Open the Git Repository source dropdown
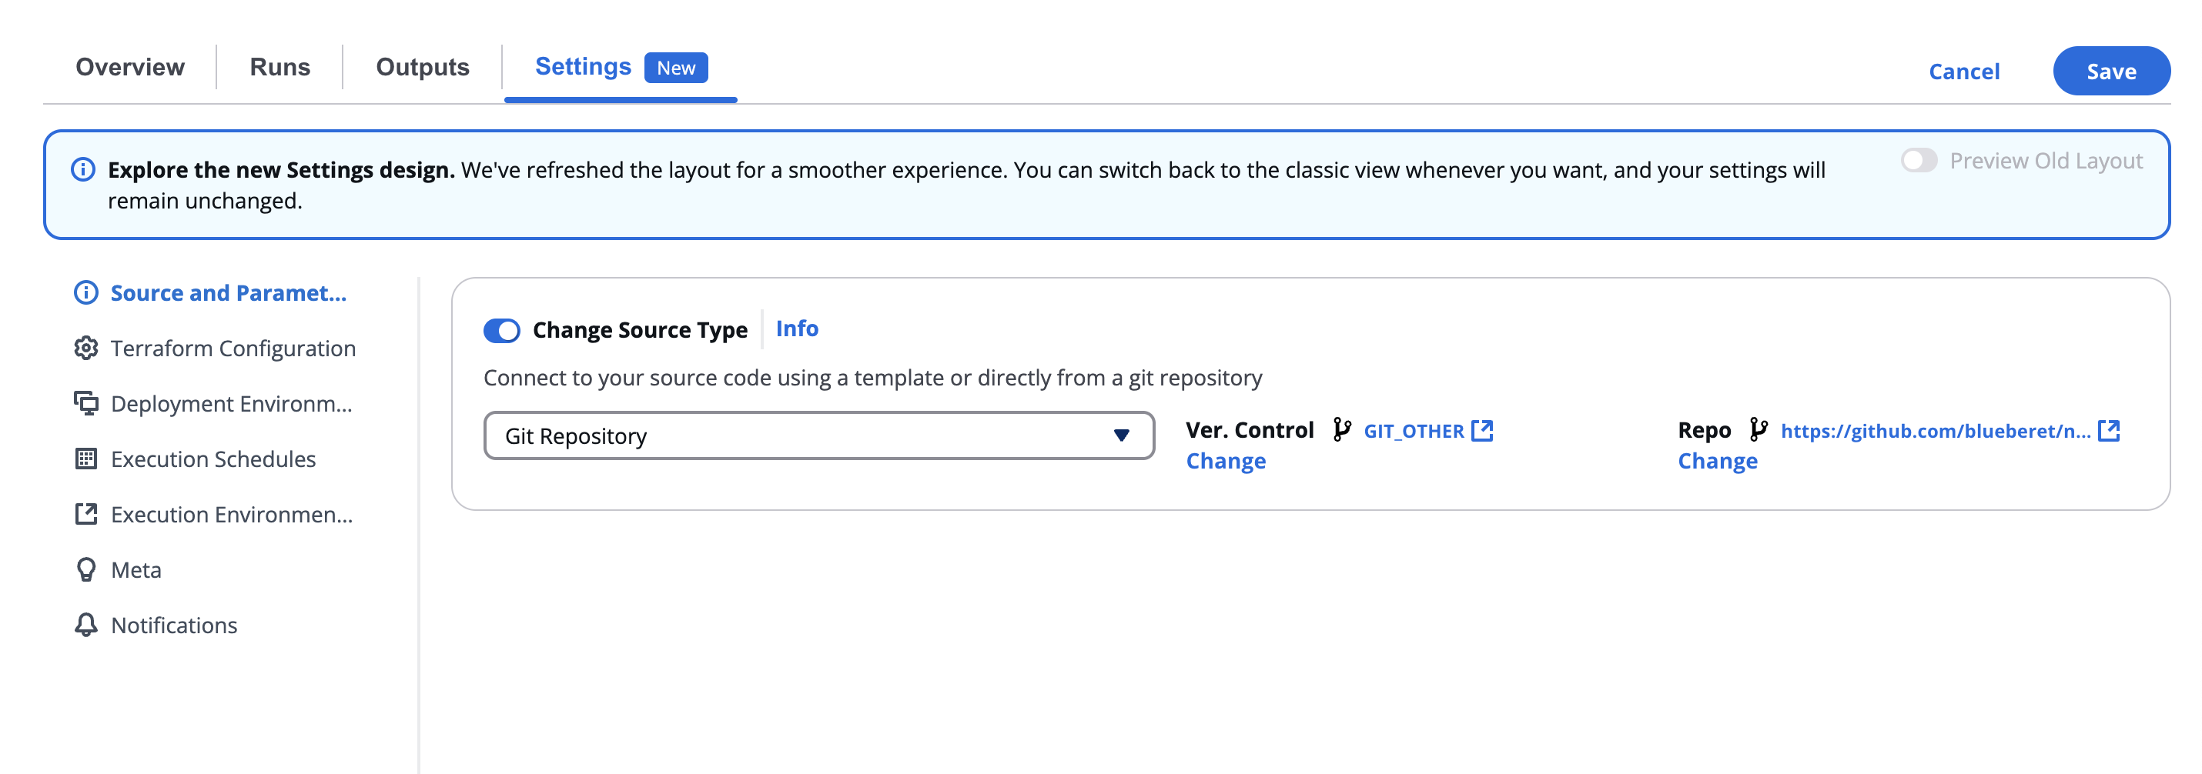This screenshot has height=774, width=2202. click(818, 435)
